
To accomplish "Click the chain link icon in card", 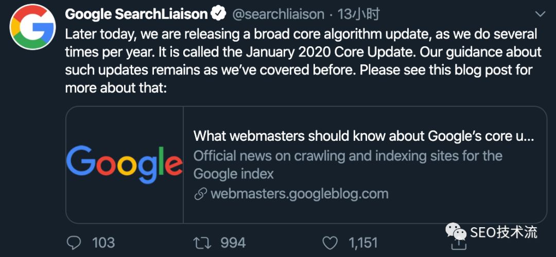I will (x=200, y=194).
